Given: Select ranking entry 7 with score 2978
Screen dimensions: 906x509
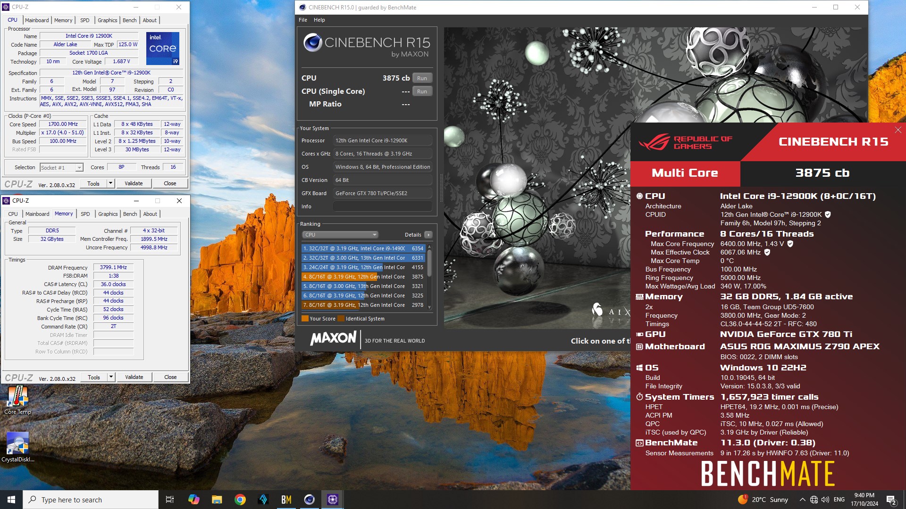Looking at the screenshot, I should [363, 305].
